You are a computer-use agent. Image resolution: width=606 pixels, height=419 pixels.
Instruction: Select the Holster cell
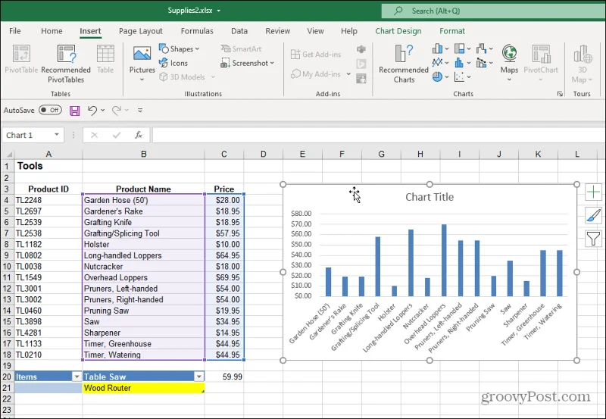143,244
